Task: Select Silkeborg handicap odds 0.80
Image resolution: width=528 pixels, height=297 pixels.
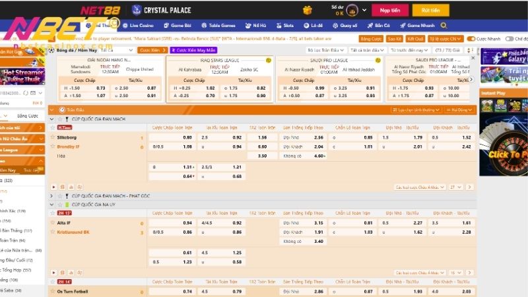Action: 172,137
